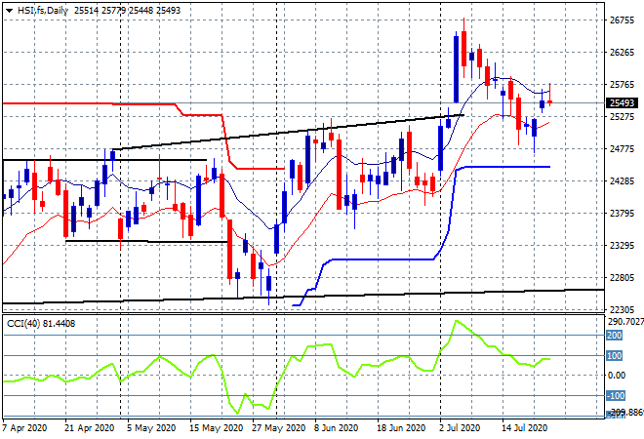Select the bottom black trendline above 22305
644x439 pixels.
(x=302, y=297)
